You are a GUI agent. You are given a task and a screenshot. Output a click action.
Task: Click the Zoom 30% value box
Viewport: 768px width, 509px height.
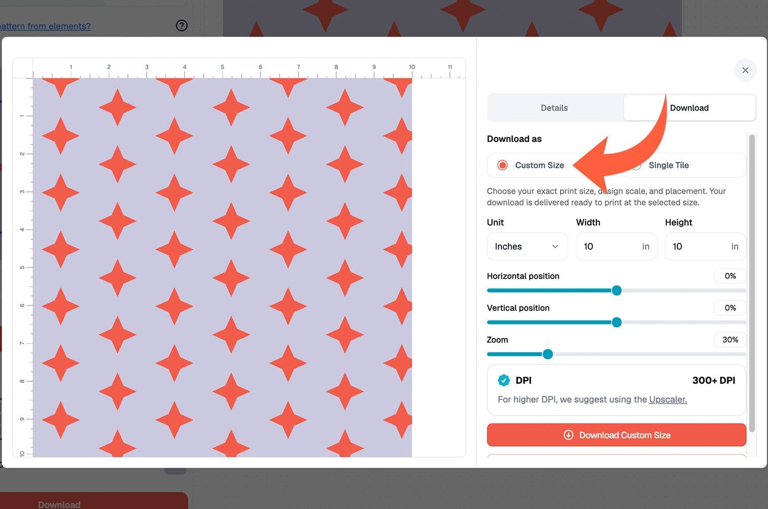[730, 340]
